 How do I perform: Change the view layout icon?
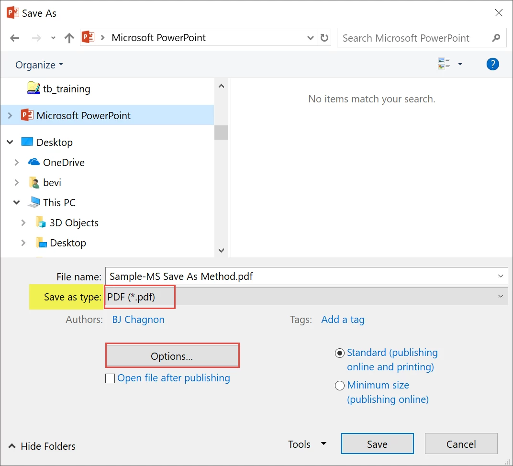(x=444, y=64)
